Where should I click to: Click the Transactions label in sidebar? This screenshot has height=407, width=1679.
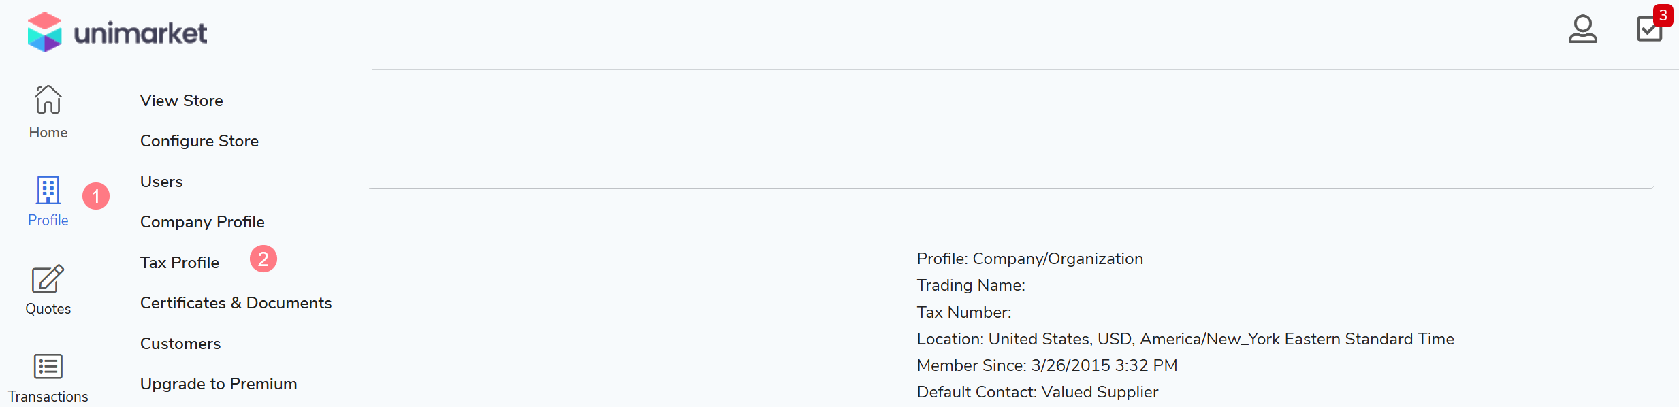(48, 397)
